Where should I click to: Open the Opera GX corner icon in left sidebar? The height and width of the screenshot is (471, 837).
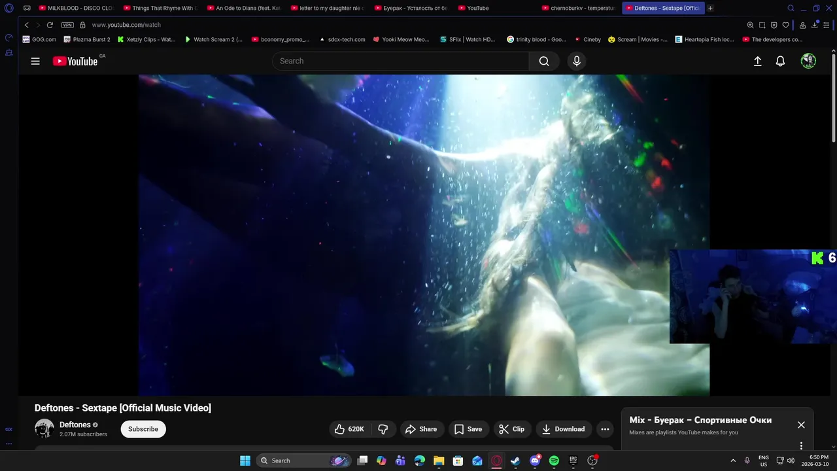[x=9, y=429]
